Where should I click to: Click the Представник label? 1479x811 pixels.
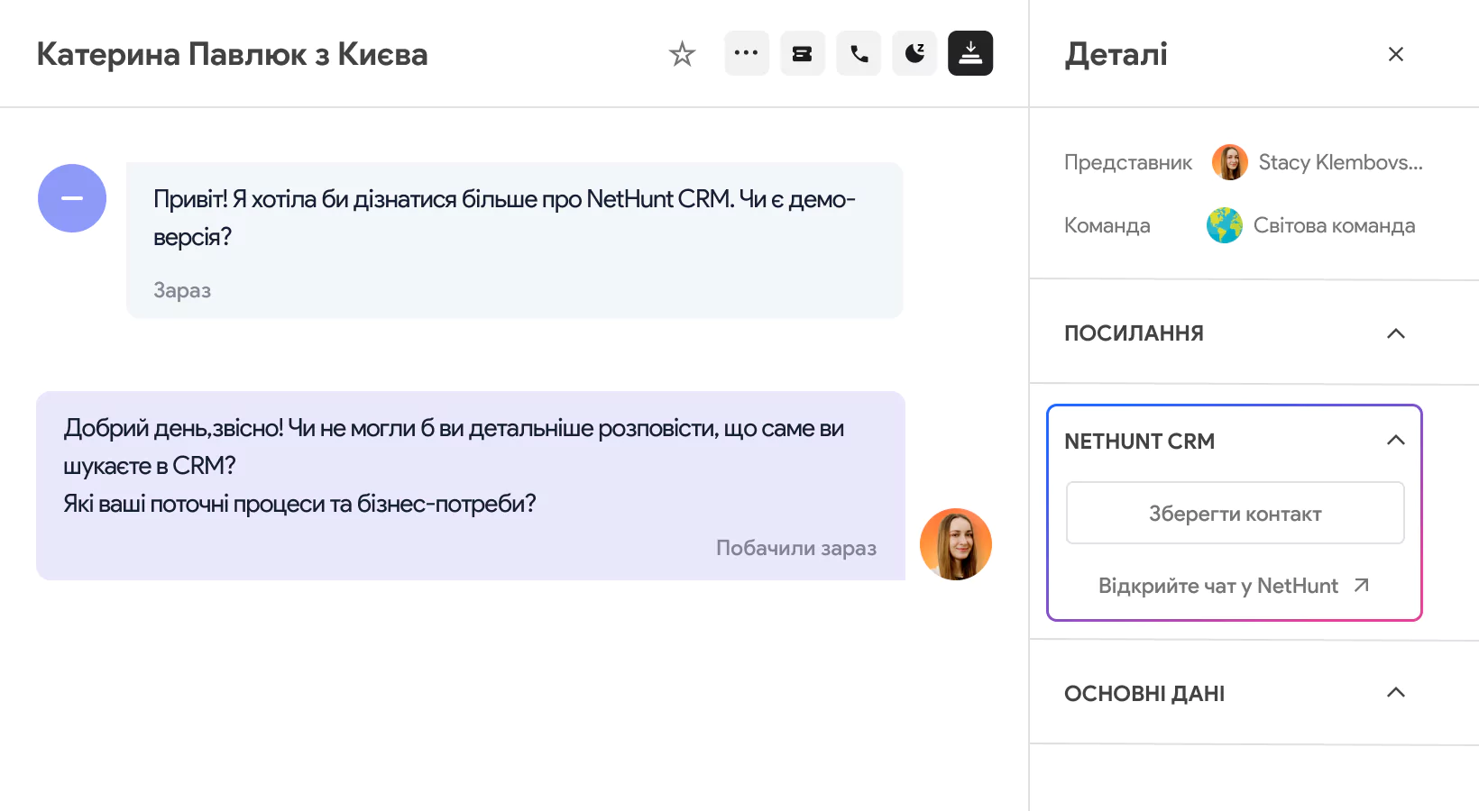tap(1128, 162)
